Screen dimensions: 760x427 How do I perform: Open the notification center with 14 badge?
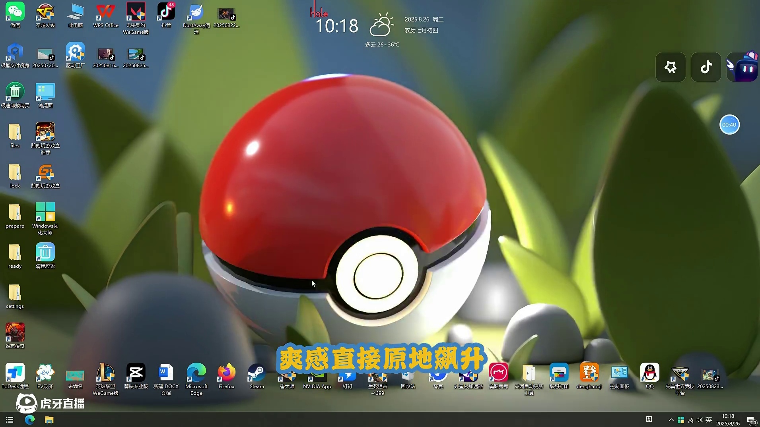click(751, 420)
